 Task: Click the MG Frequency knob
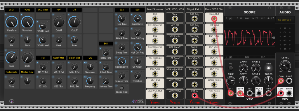pos(90,81)
